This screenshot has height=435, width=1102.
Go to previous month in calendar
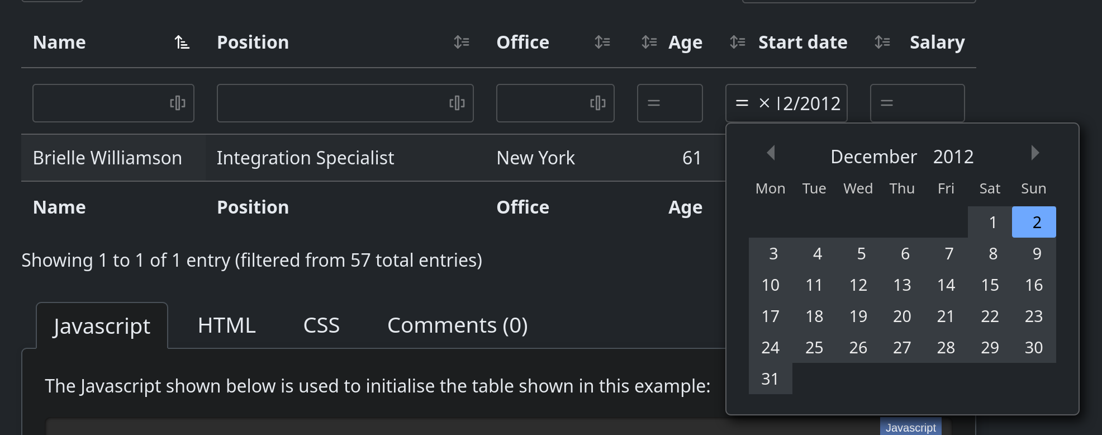771,153
